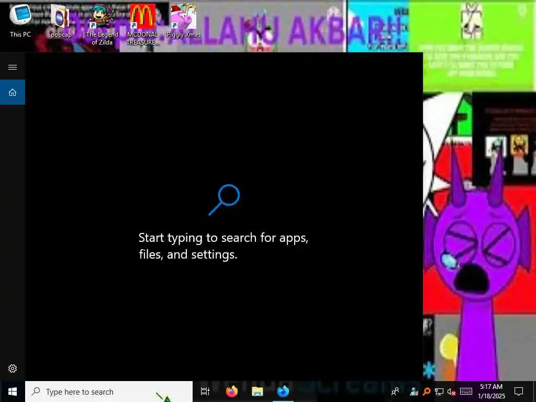Open the Action Center notifications icon
This screenshot has width=536, height=402.
click(x=519, y=392)
